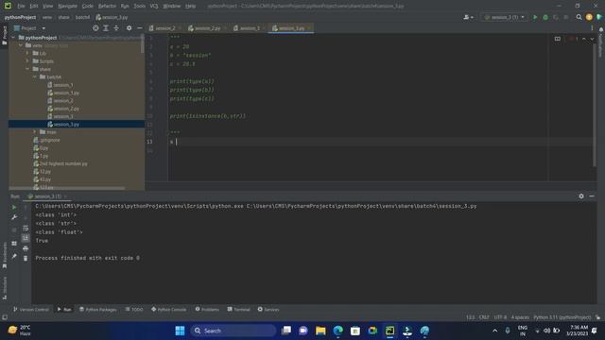Open the run configuration dropdown session_3
The width and height of the screenshot is (605, 340).
(x=504, y=17)
